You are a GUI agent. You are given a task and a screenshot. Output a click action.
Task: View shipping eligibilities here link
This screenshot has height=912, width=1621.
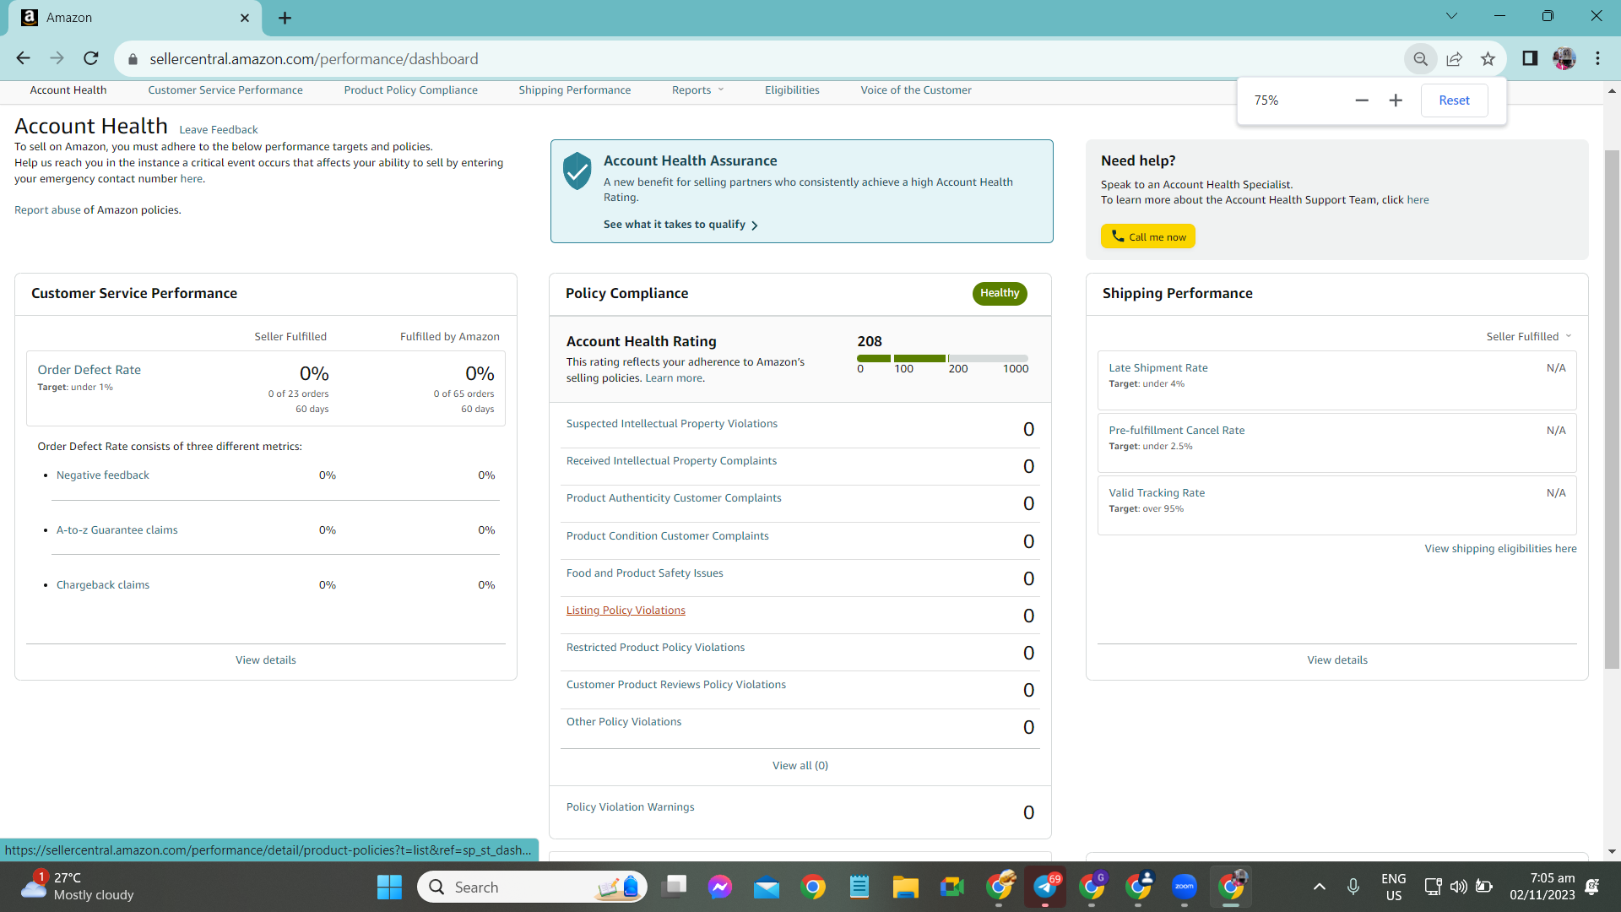tap(1500, 549)
